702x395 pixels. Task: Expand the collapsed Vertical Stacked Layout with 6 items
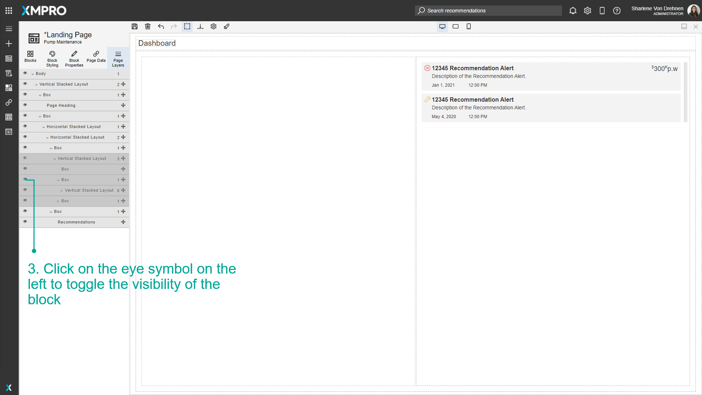click(x=61, y=190)
